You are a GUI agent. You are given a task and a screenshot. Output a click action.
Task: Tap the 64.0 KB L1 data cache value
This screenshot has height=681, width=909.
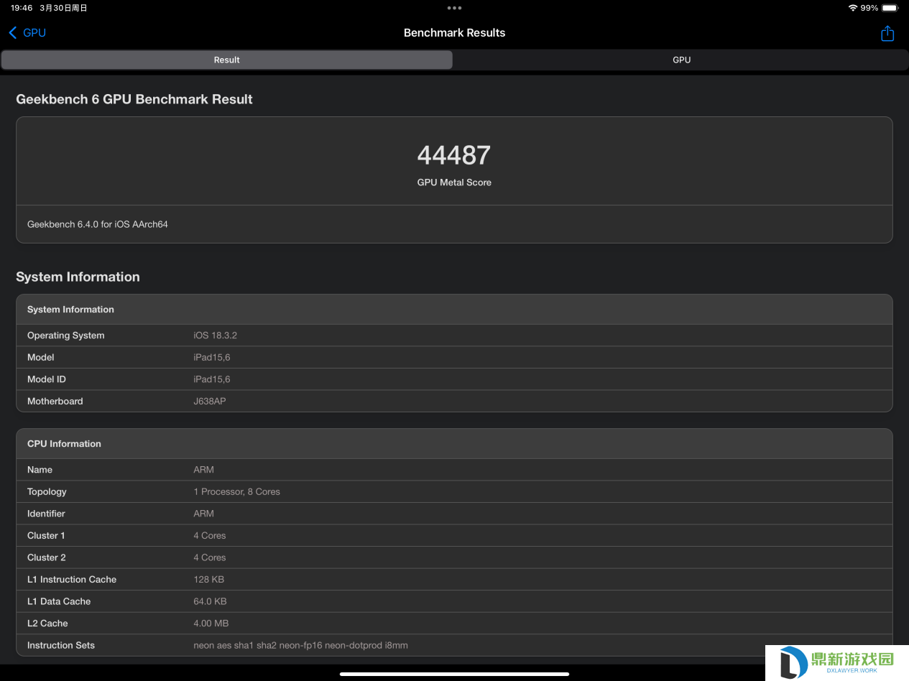point(211,601)
